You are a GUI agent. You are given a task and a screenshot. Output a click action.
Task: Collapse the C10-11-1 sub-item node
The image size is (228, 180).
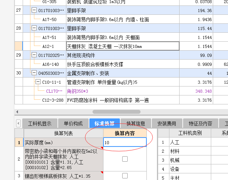coord(38,82)
